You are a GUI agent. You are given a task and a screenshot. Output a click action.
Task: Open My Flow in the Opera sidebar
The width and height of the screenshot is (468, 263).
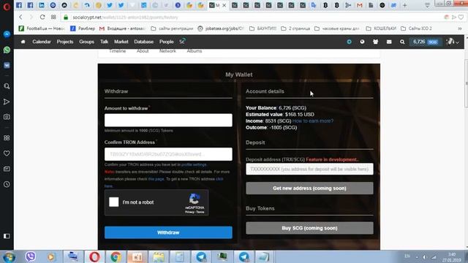tap(7, 102)
